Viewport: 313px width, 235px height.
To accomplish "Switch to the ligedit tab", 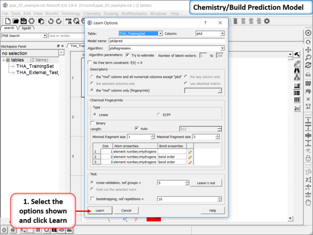I will point(26,28).
